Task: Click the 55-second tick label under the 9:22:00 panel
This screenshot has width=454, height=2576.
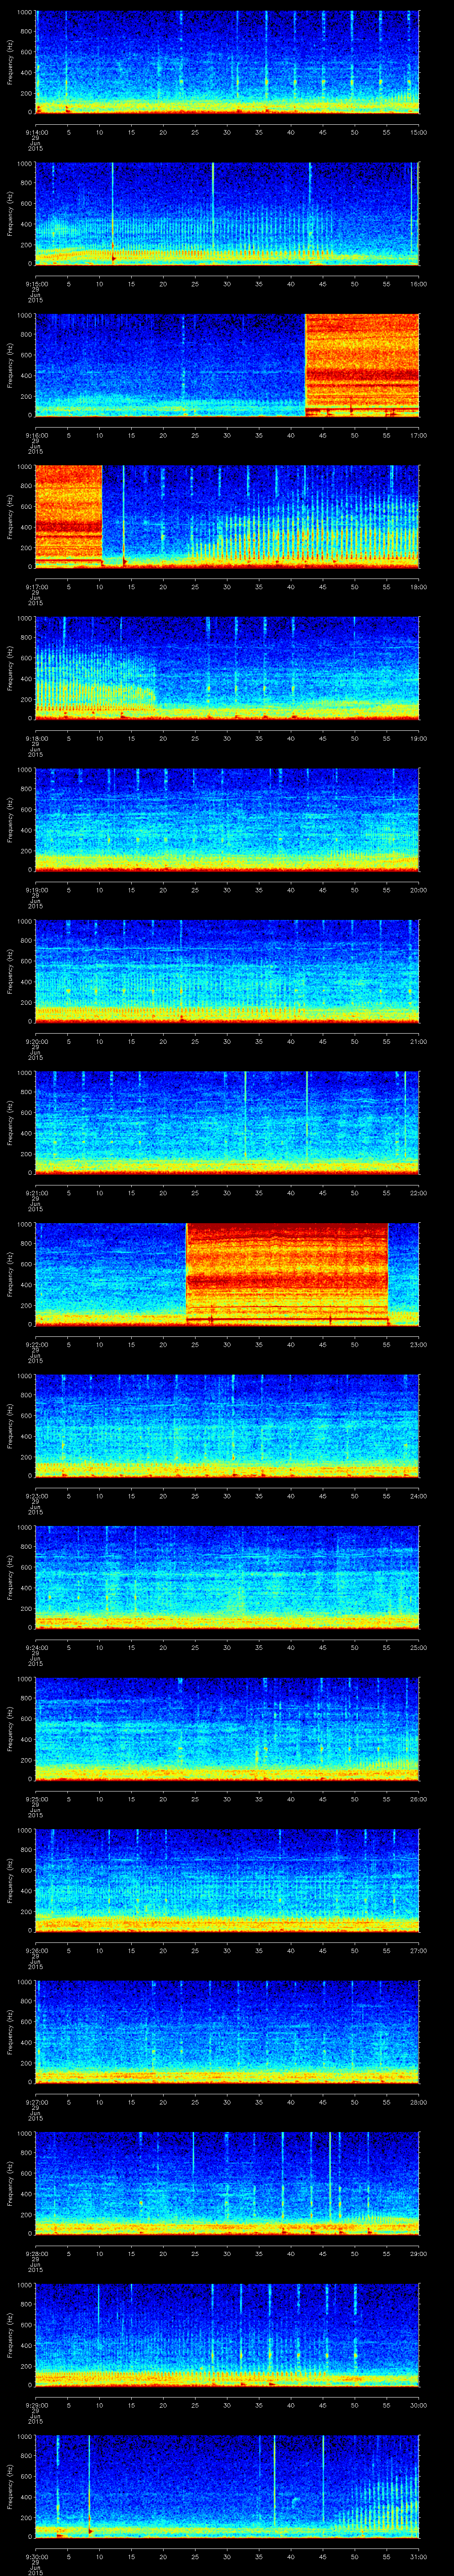Action: coord(386,1344)
